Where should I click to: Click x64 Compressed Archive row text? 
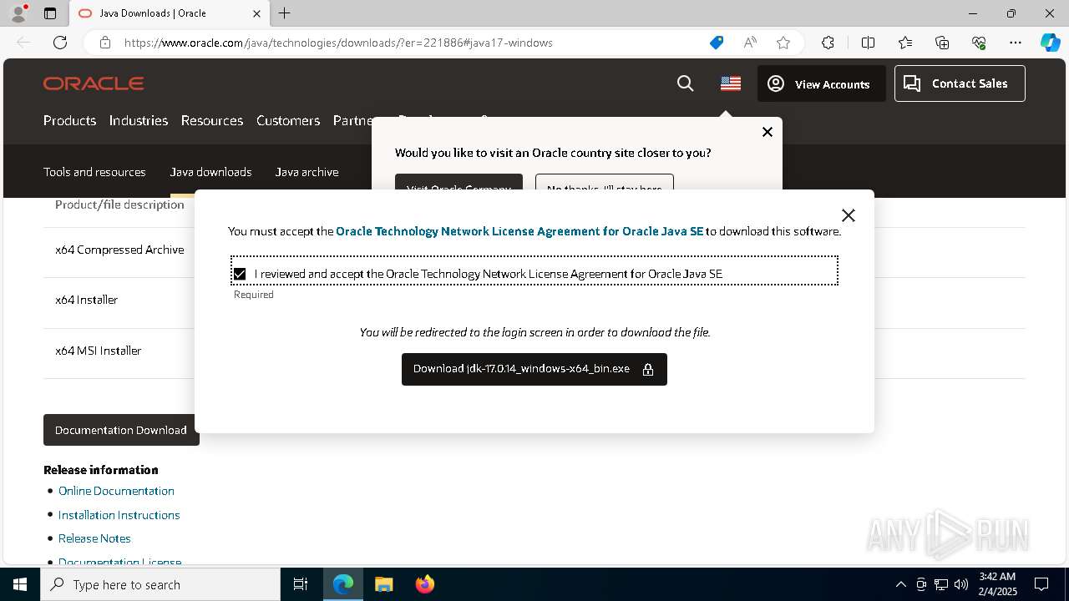tap(119, 250)
